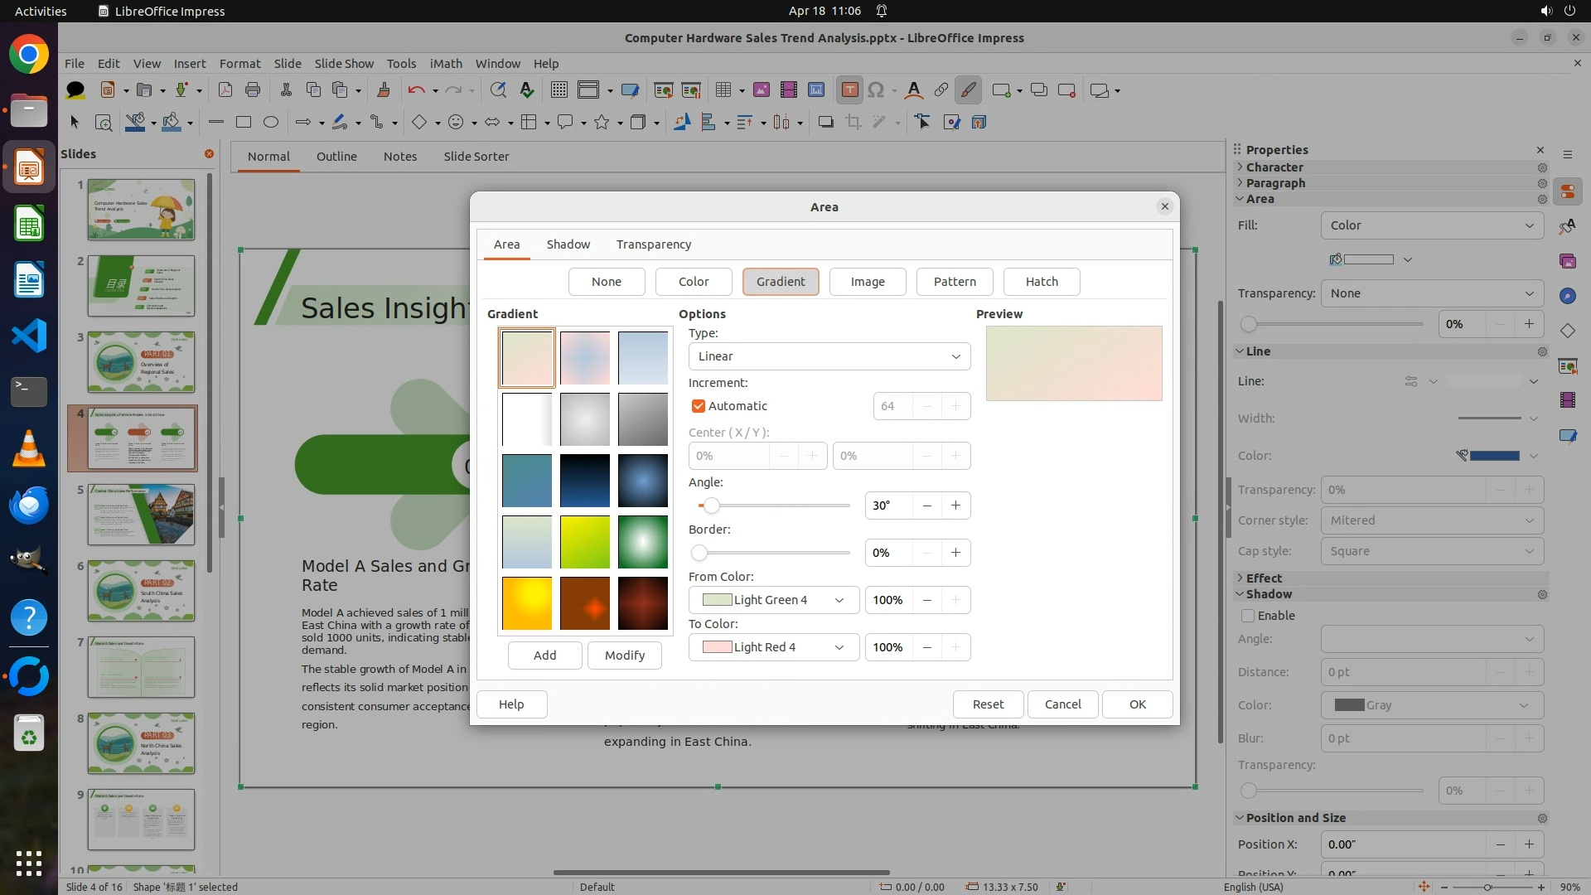Open the Slide Show menu
The image size is (1591, 895).
click(344, 64)
